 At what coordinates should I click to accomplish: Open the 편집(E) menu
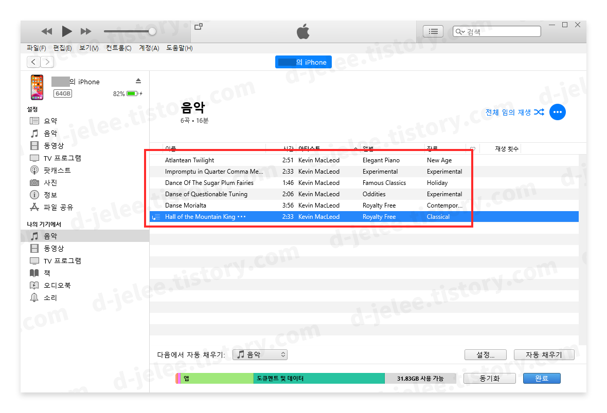point(62,48)
